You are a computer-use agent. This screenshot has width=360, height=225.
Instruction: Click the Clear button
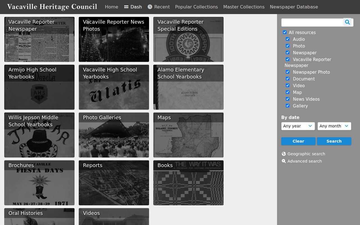click(298, 141)
